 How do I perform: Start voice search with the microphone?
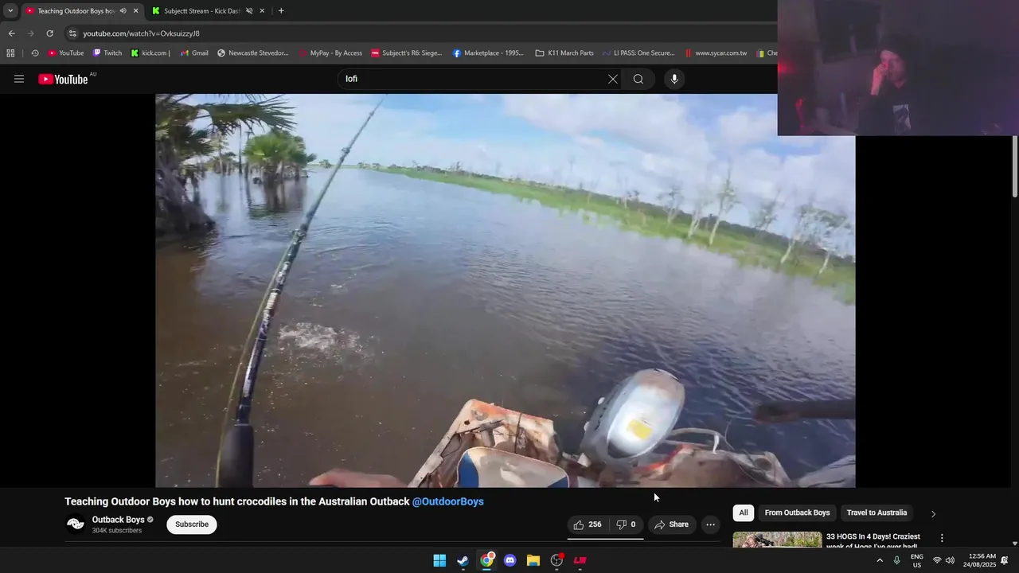674,79
